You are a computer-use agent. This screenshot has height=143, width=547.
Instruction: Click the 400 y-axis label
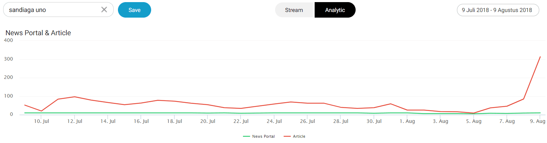tap(8, 40)
